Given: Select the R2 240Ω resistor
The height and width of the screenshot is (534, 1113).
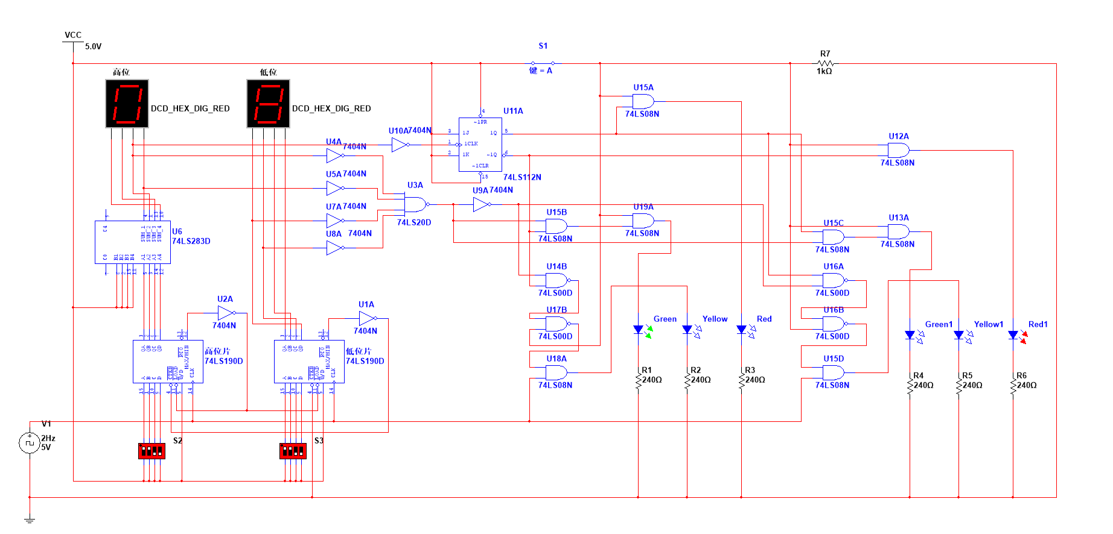Looking at the screenshot, I should click(687, 381).
